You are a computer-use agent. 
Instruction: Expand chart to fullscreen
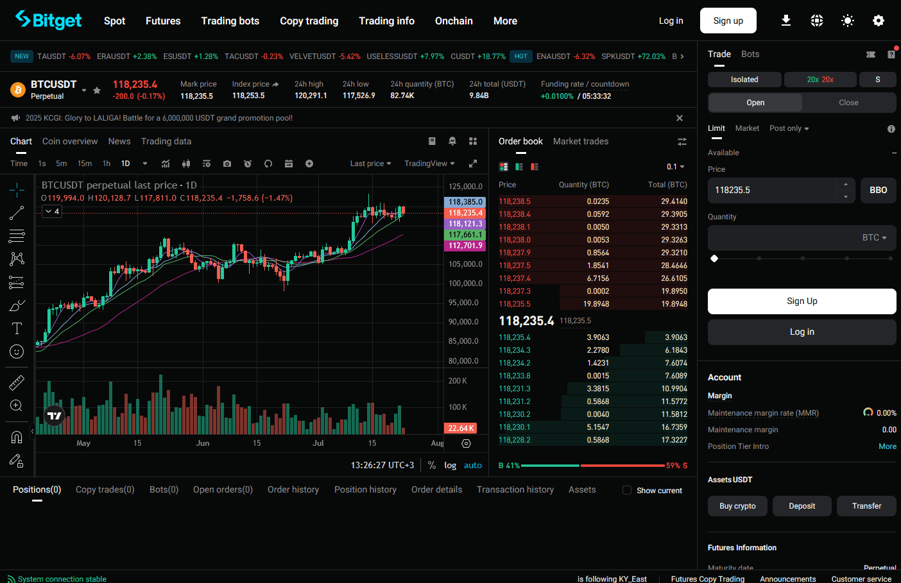click(x=473, y=164)
